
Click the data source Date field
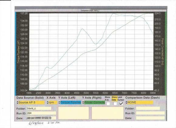[x=42, y=118]
